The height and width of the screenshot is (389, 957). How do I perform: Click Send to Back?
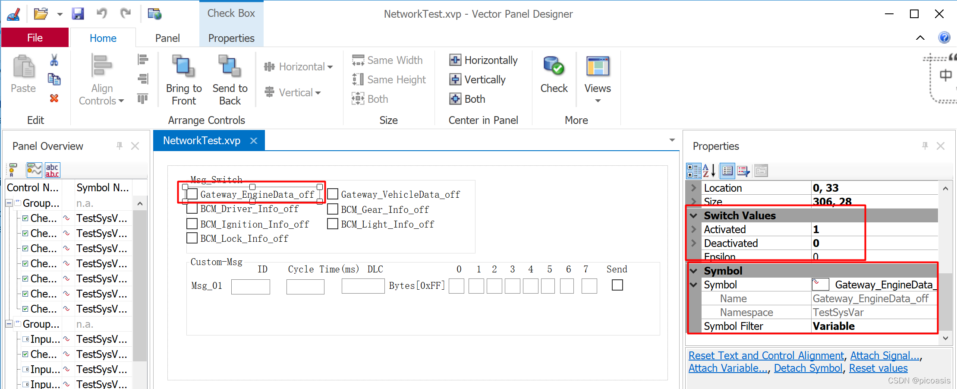click(230, 80)
